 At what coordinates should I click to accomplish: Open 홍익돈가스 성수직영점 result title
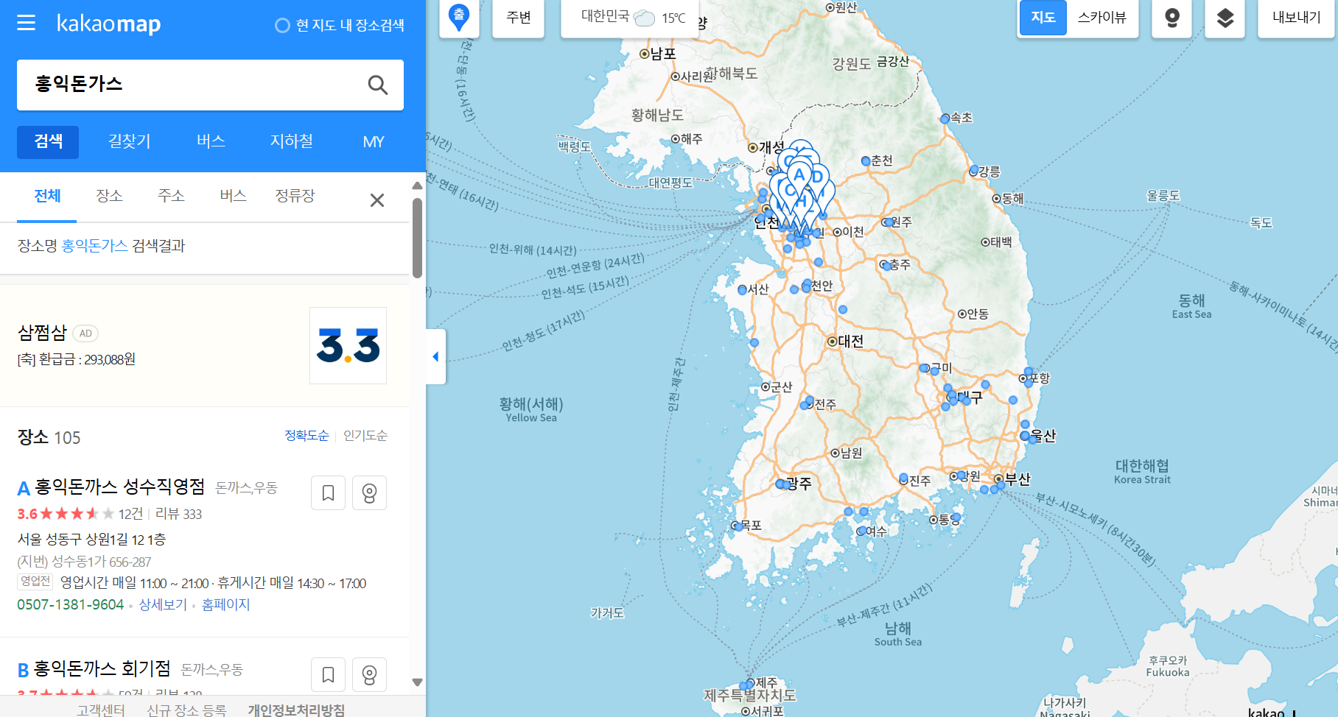[120, 487]
